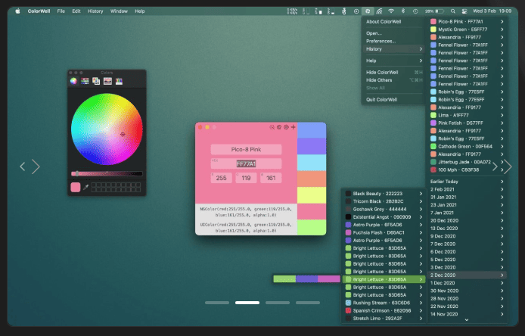
Task: Select the pencils tab in Colors panel
Action: 119,81
